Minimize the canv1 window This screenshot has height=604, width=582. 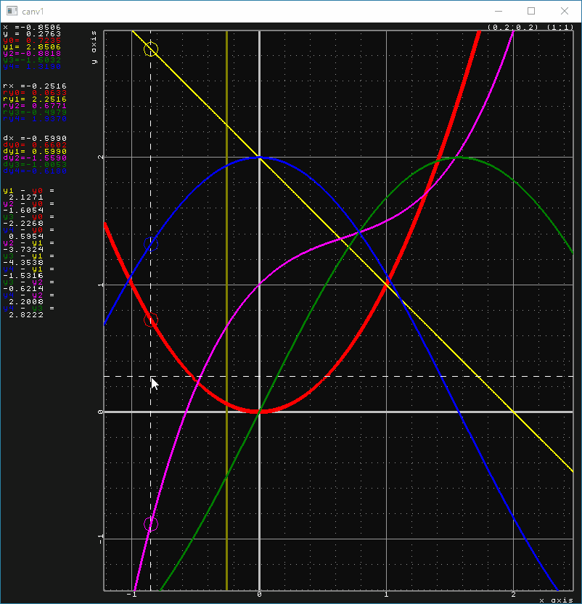tap(498, 11)
